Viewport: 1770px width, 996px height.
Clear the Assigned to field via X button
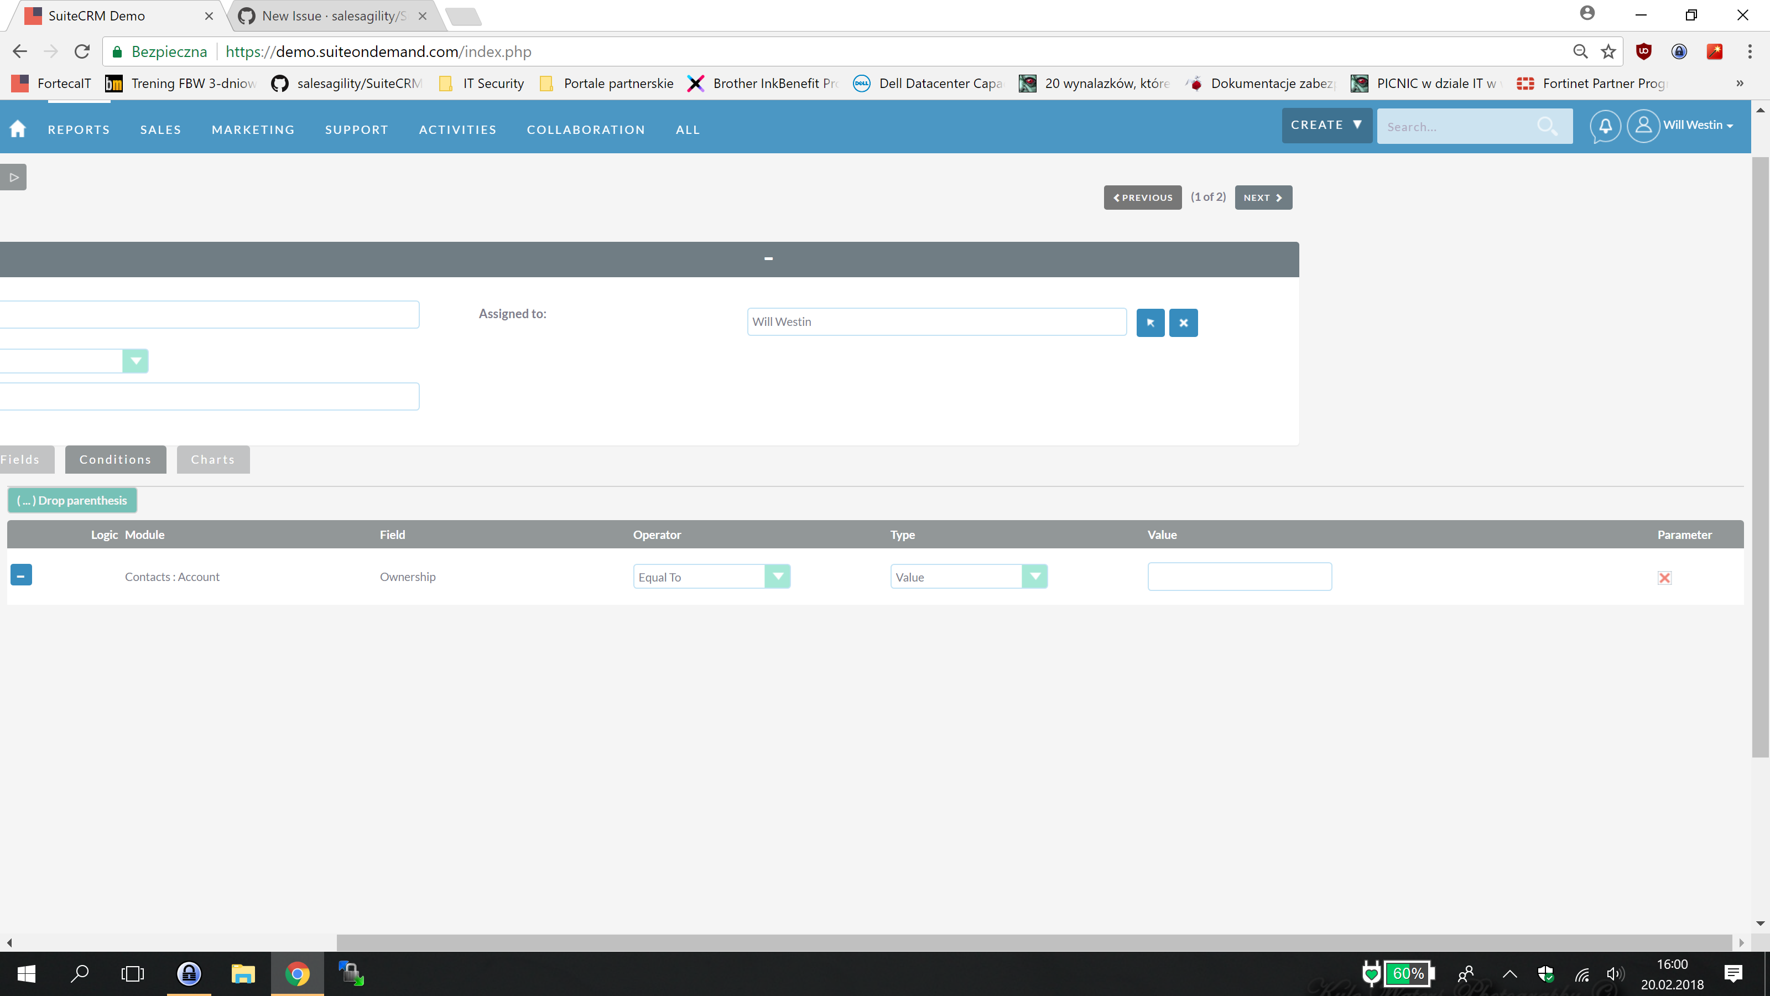point(1183,323)
